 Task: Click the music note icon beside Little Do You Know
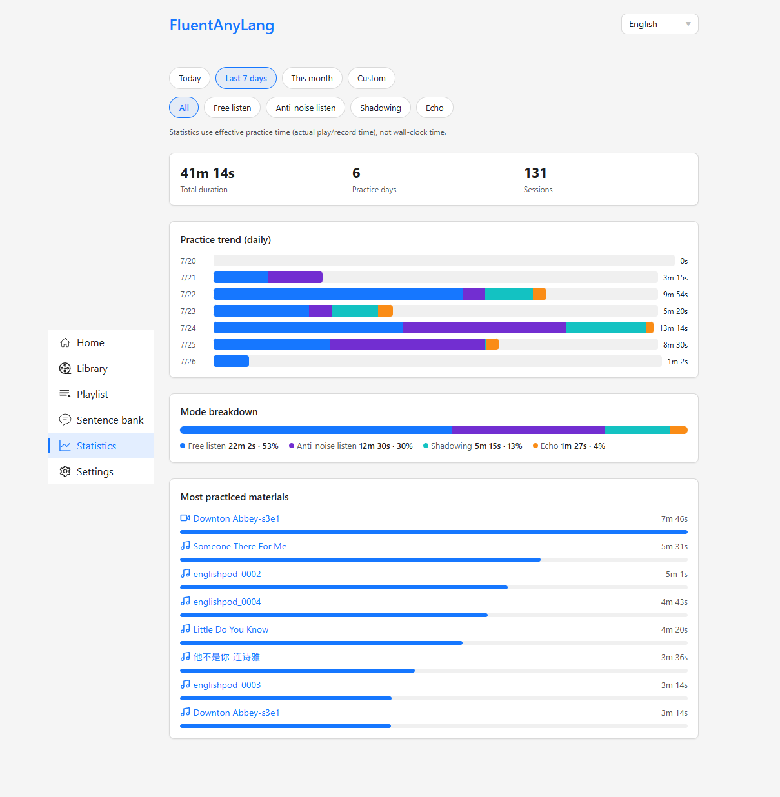[x=185, y=629]
